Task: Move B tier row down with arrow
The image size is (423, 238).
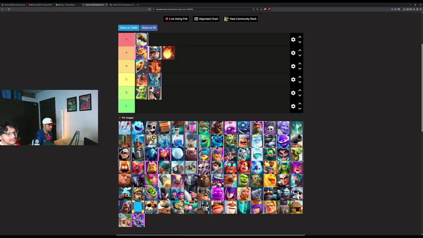Action: [300, 69]
